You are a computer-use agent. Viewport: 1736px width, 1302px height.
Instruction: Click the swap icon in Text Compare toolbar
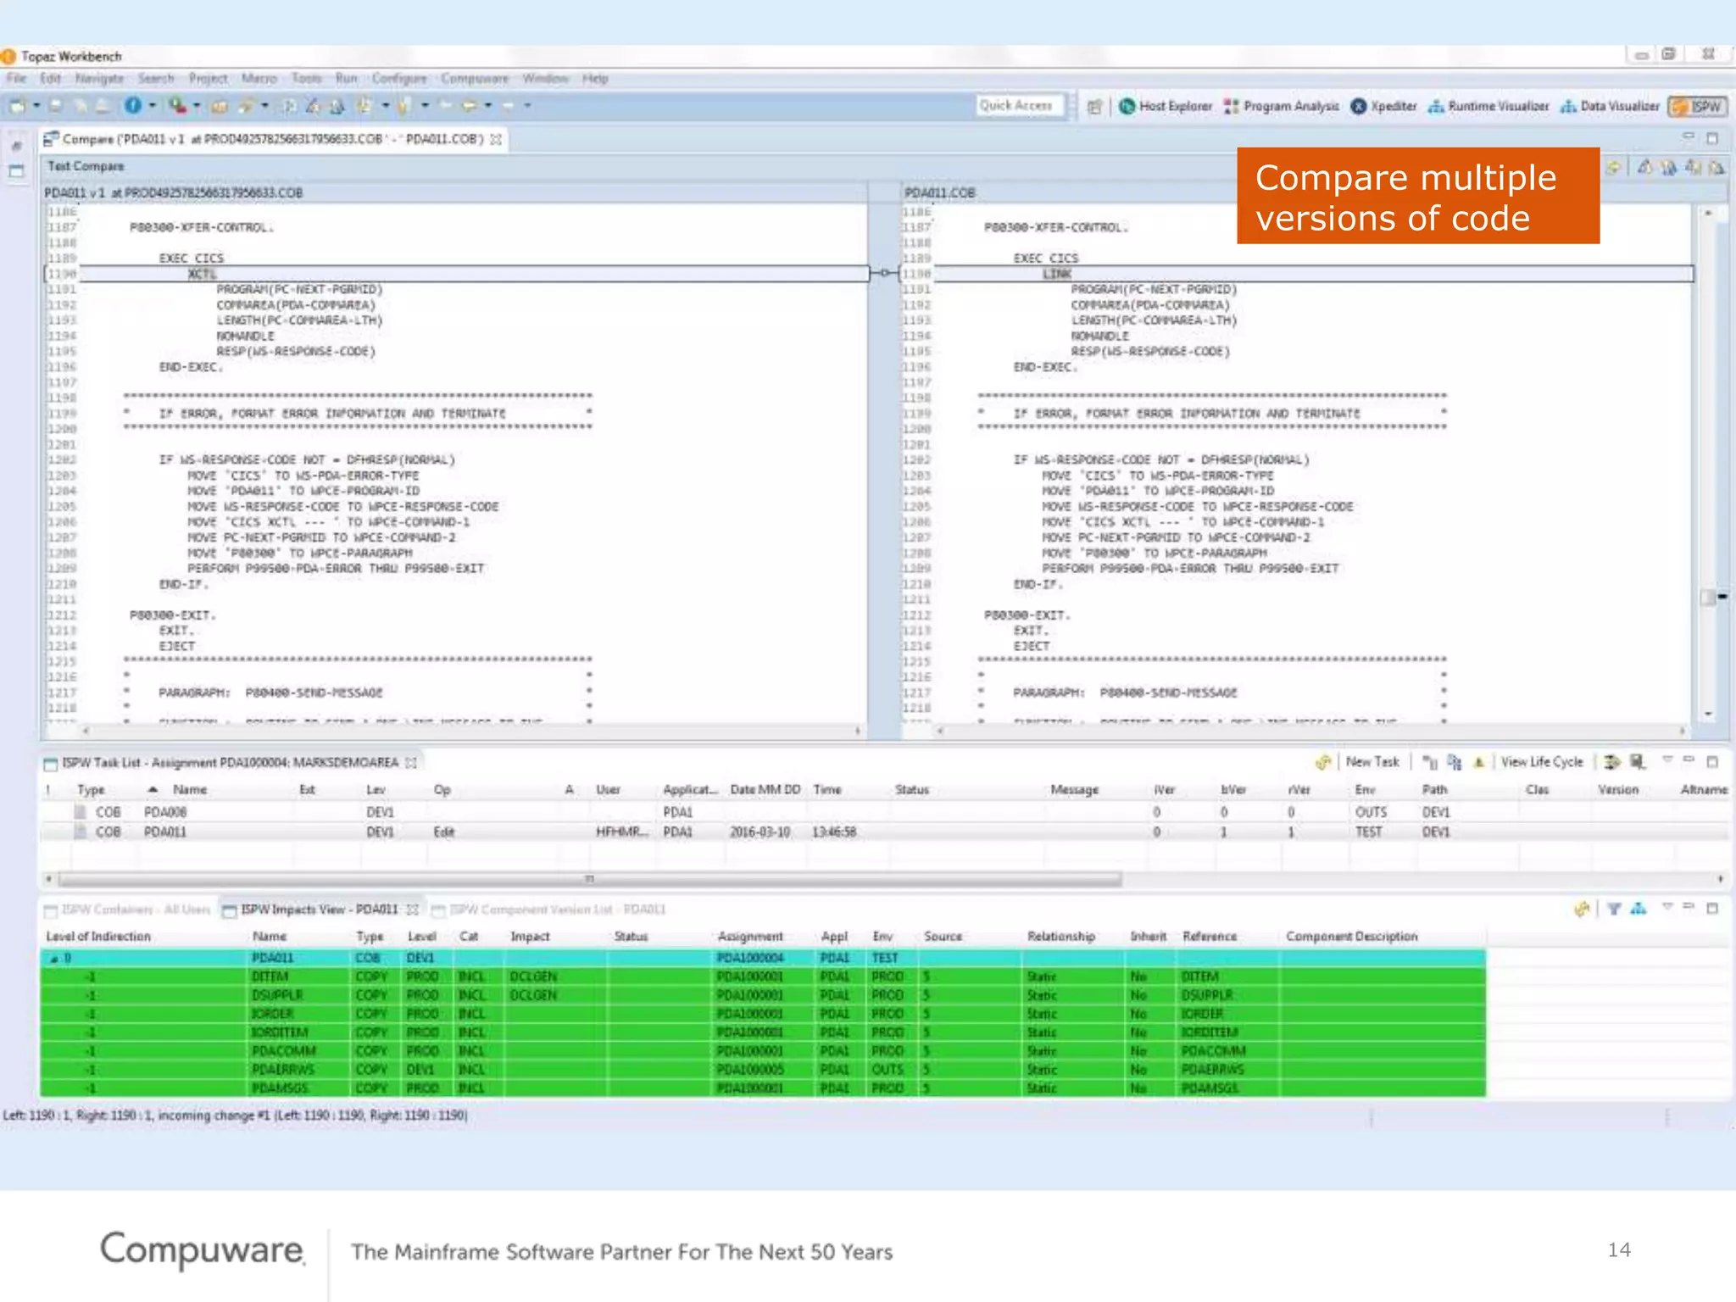(1613, 168)
